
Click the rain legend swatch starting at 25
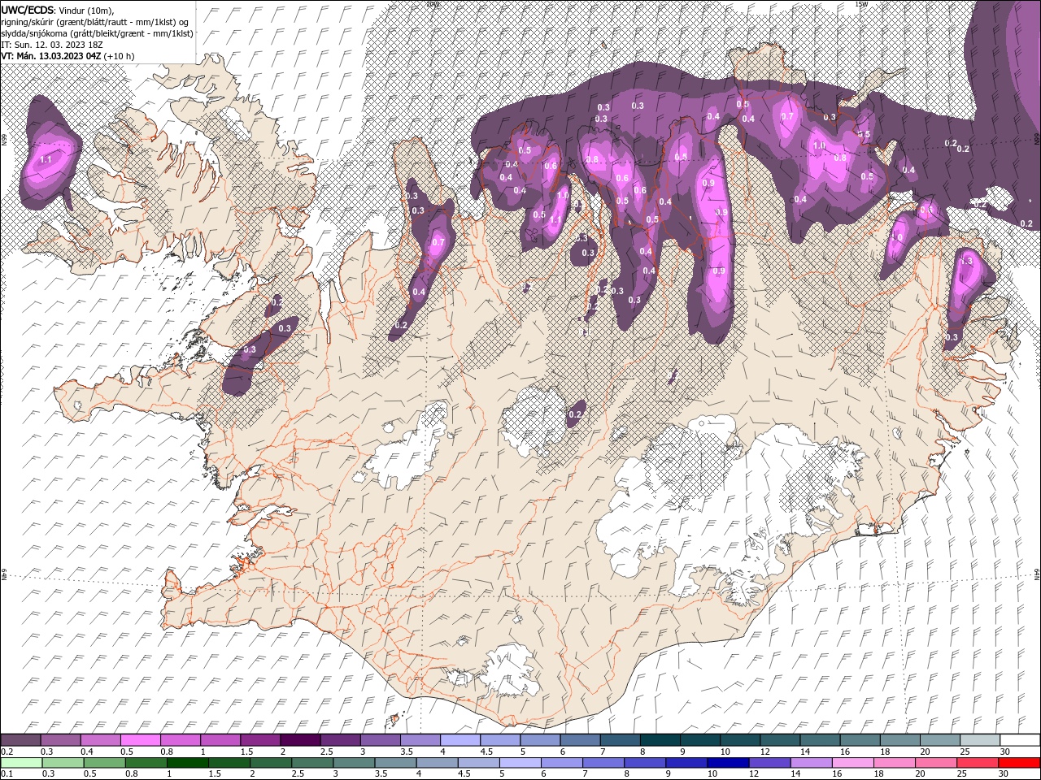[x=977, y=763]
